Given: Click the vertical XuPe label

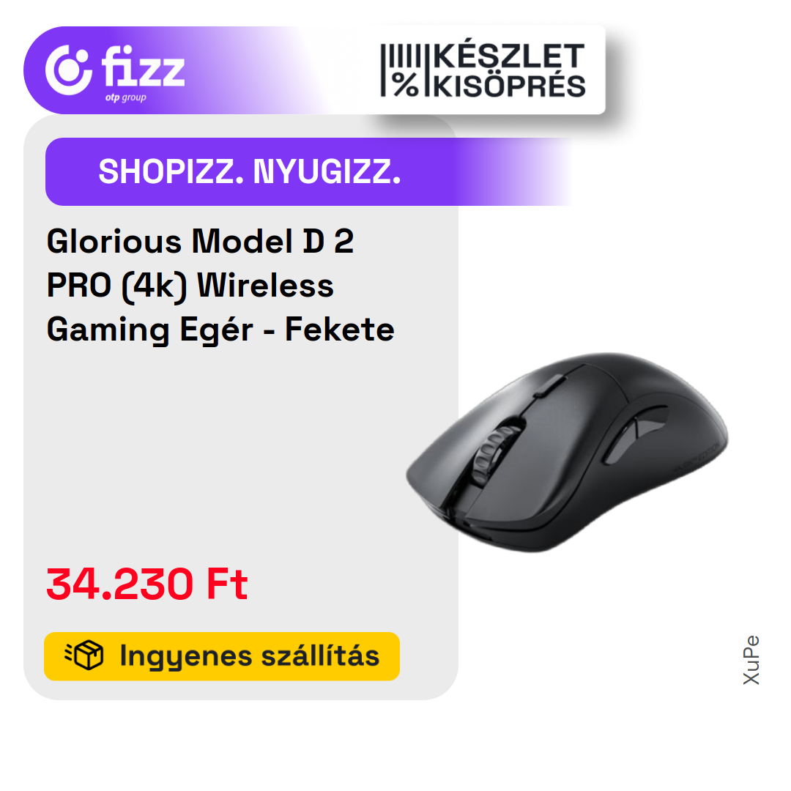Looking at the screenshot, I should (751, 660).
